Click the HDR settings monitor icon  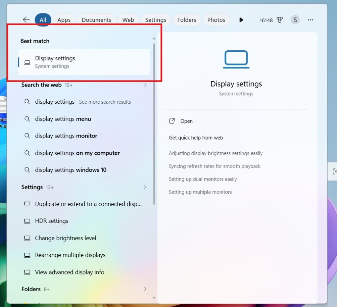click(x=27, y=221)
